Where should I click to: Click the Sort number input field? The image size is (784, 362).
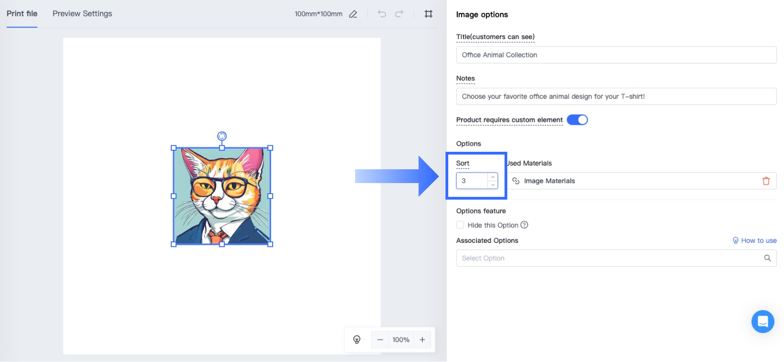pos(472,181)
